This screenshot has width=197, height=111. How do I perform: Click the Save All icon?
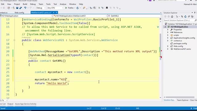pos(21,8)
